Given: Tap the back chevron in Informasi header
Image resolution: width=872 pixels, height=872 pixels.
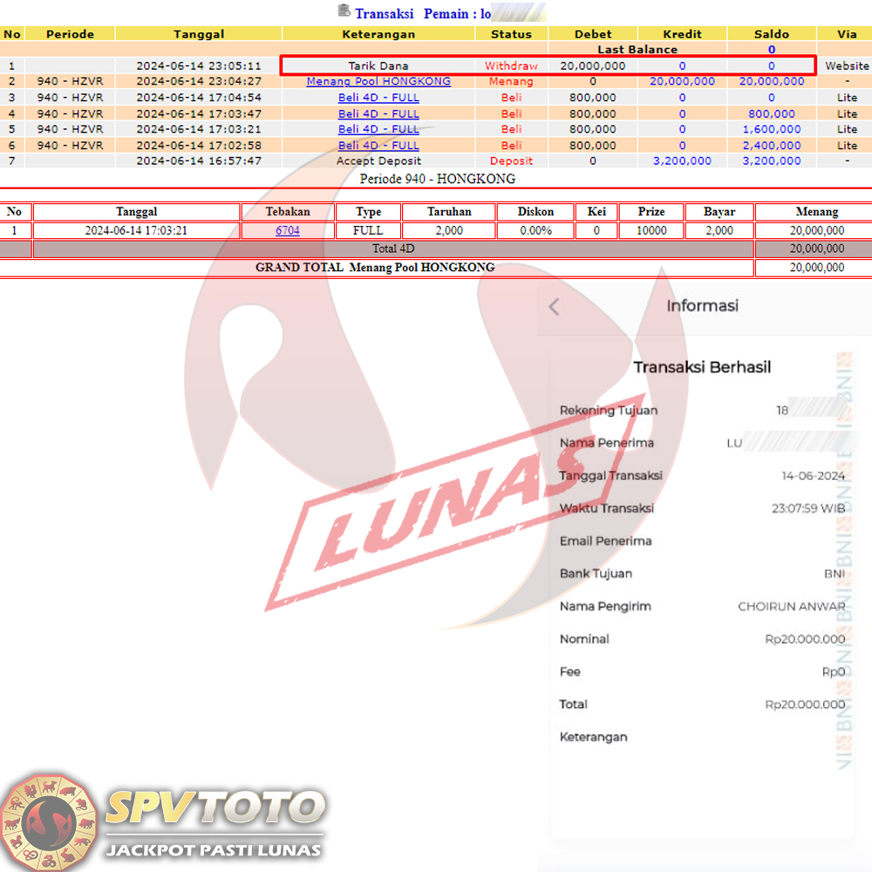Looking at the screenshot, I should pos(554,306).
